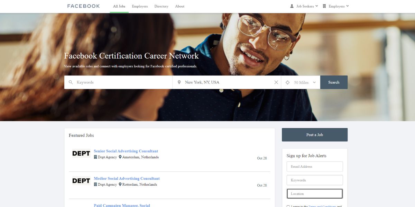Clear the New York location with X icon
415x207 pixels.
pyautogui.click(x=276, y=82)
